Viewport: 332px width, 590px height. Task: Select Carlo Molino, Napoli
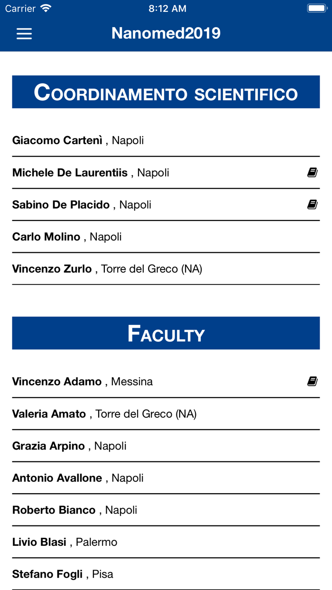[x=67, y=237]
